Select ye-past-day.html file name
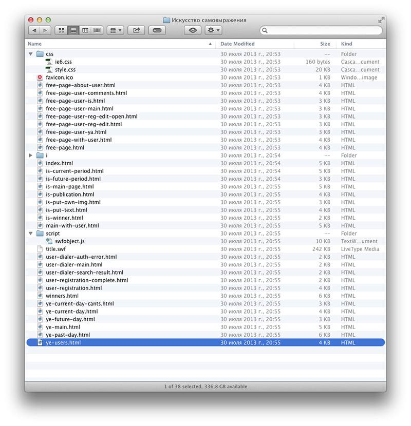 click(68, 335)
